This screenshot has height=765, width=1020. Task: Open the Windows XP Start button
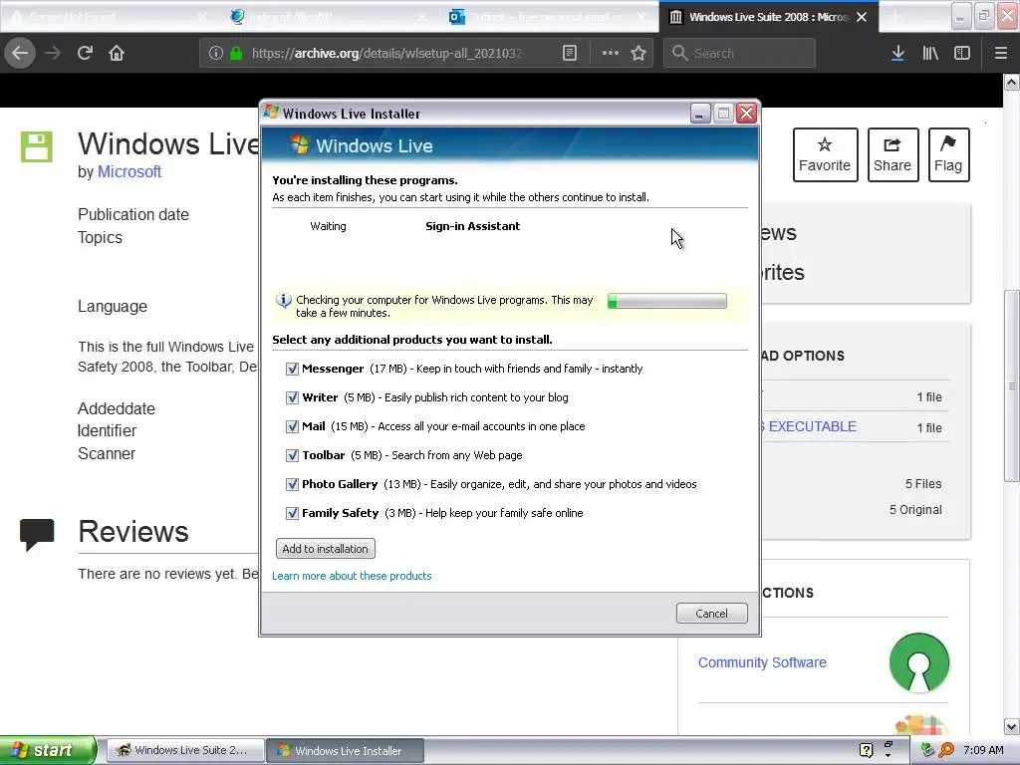pos(48,750)
